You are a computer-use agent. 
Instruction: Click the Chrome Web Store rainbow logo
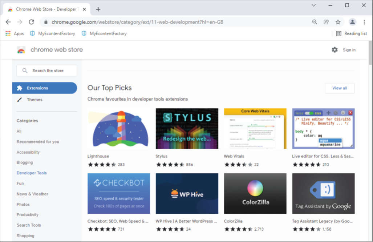(x=21, y=50)
